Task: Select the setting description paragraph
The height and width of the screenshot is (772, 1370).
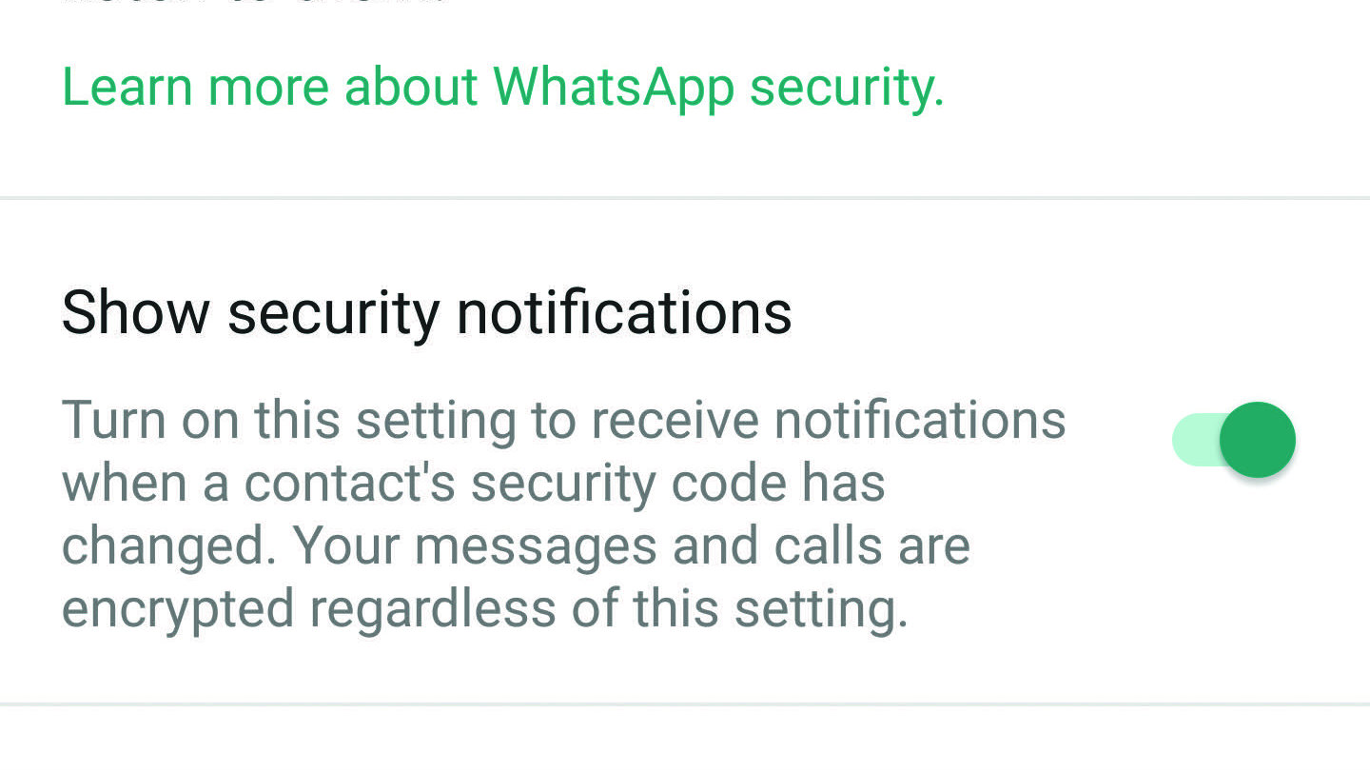Action: [x=561, y=514]
